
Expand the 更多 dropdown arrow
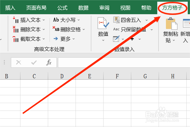click(74, 39)
